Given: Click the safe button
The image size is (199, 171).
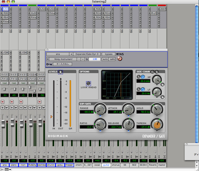Looking at the screenshot, I should click(x=112, y=59).
